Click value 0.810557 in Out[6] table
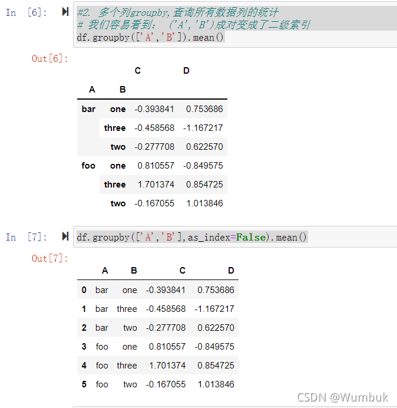 (x=156, y=166)
